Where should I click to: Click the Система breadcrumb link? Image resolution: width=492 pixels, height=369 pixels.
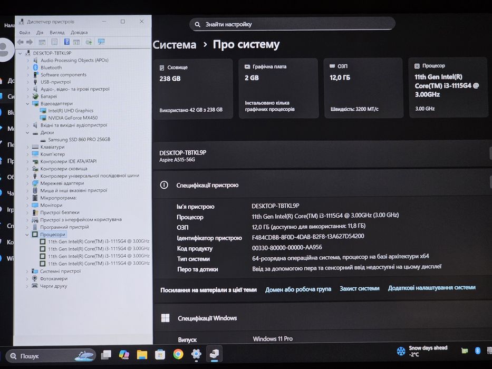click(x=175, y=45)
